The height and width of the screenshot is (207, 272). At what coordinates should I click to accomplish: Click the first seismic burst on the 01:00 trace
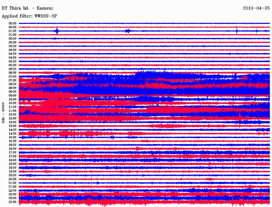coord(57,31)
